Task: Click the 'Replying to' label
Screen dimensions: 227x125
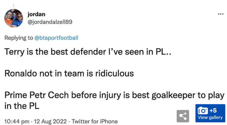Action: (x=19, y=38)
